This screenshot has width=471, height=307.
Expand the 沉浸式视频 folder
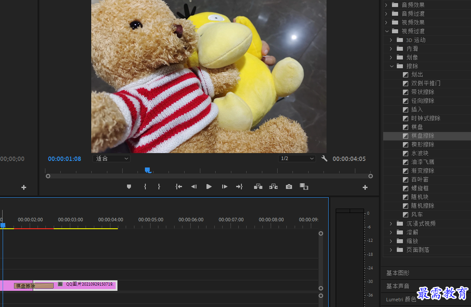391,223
